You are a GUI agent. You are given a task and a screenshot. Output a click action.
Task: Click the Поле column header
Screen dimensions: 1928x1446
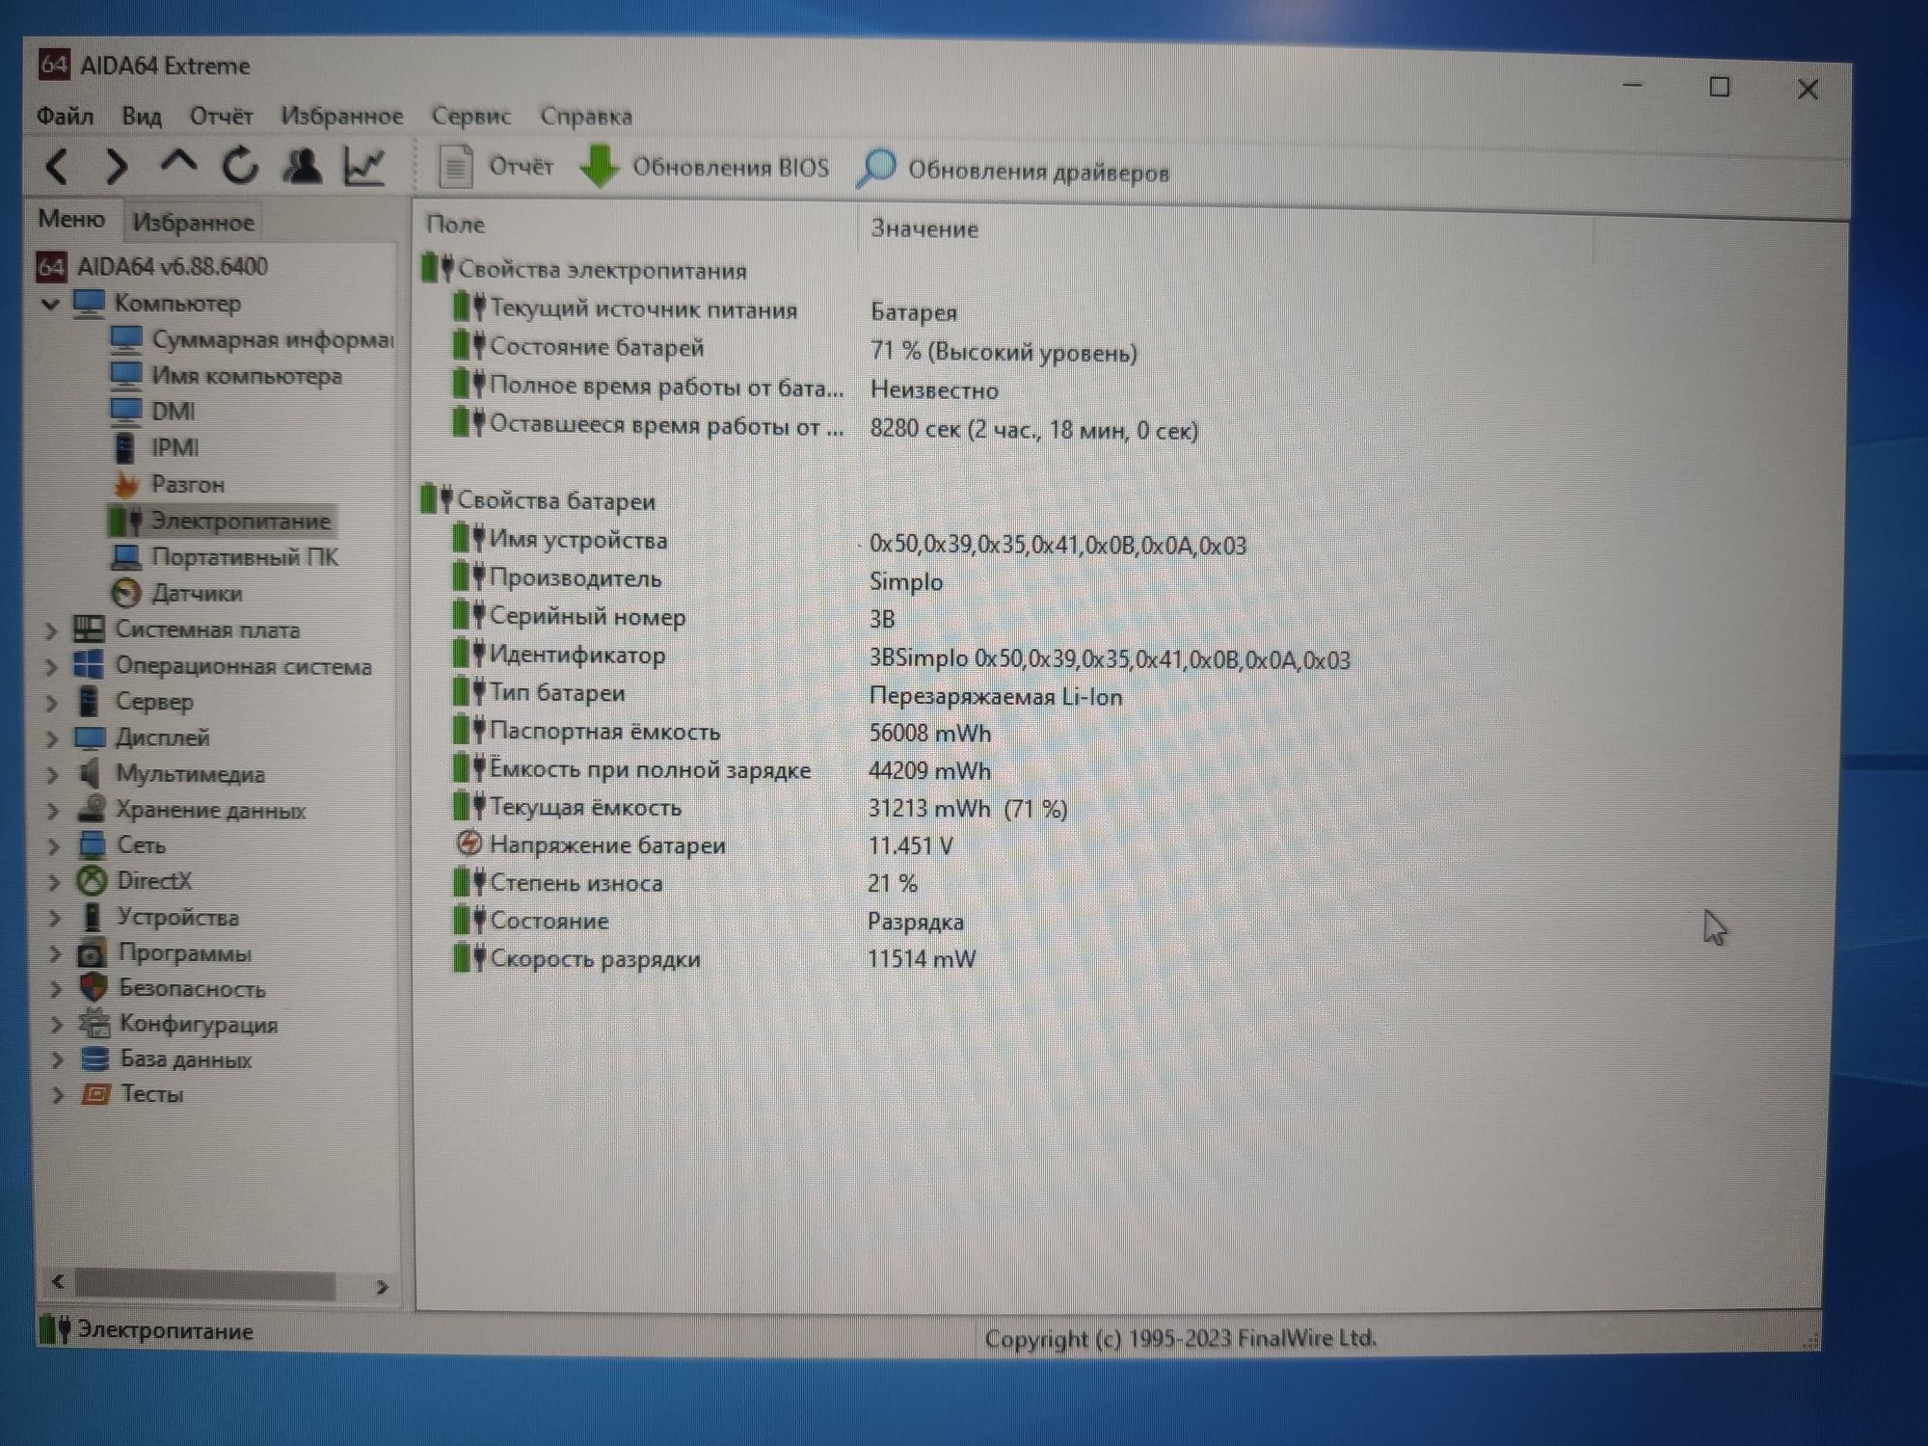tap(636, 225)
